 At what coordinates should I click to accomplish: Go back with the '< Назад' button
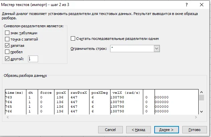138,129
